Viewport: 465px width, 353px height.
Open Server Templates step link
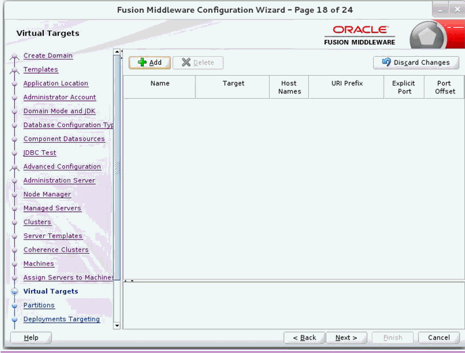tap(53, 236)
